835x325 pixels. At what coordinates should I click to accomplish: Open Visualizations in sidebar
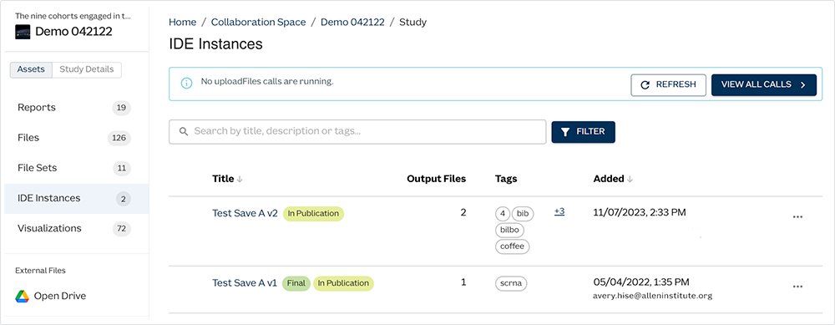tap(76, 229)
